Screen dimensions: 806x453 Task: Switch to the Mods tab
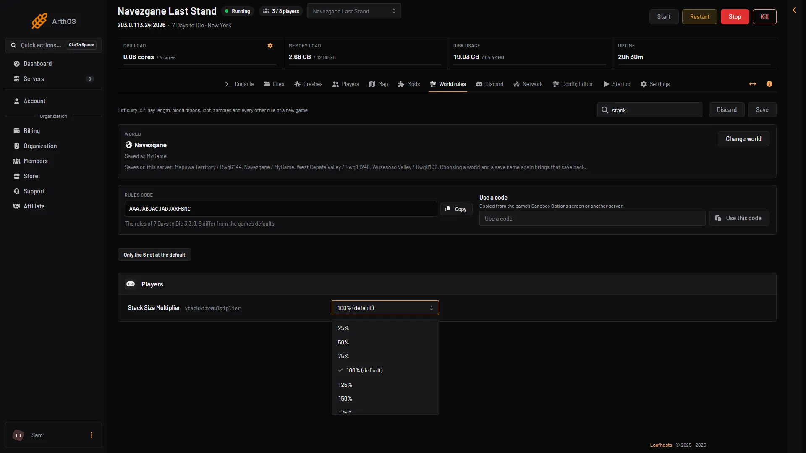[x=408, y=84]
